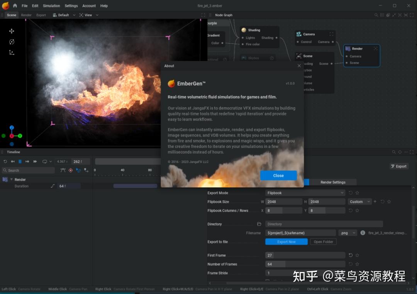417x294 pixels.
Task: Switch to the Render tab
Action: [26, 15]
